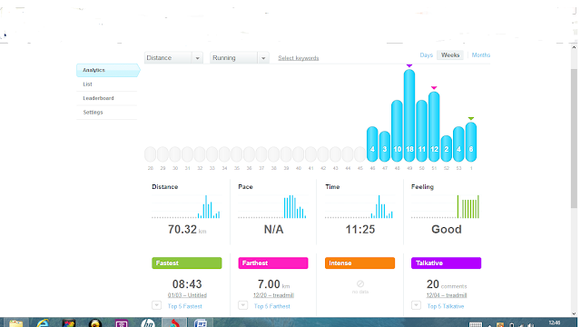Screen dimensions: 581x327
Task: Open the Distance metric dropdown
Action: coord(173,58)
